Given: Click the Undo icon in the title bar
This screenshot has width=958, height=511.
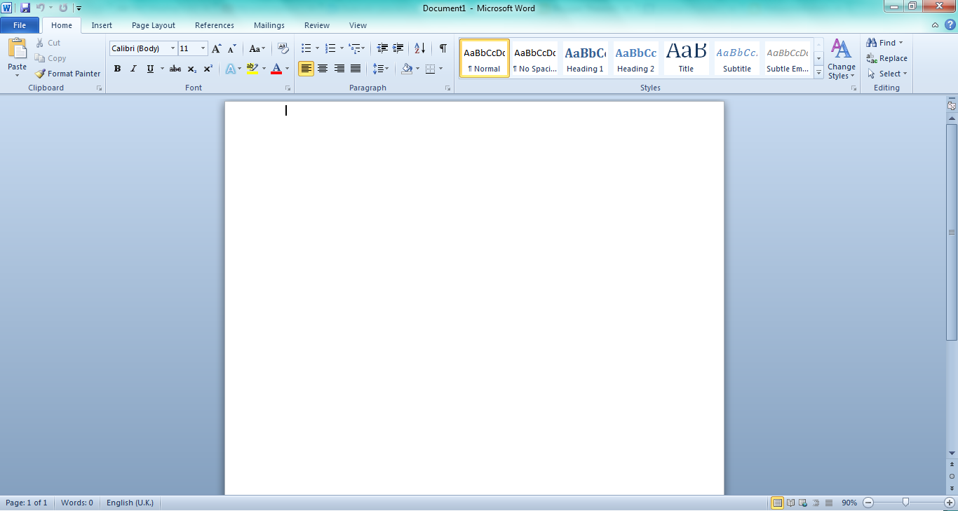Looking at the screenshot, I should click(x=40, y=8).
